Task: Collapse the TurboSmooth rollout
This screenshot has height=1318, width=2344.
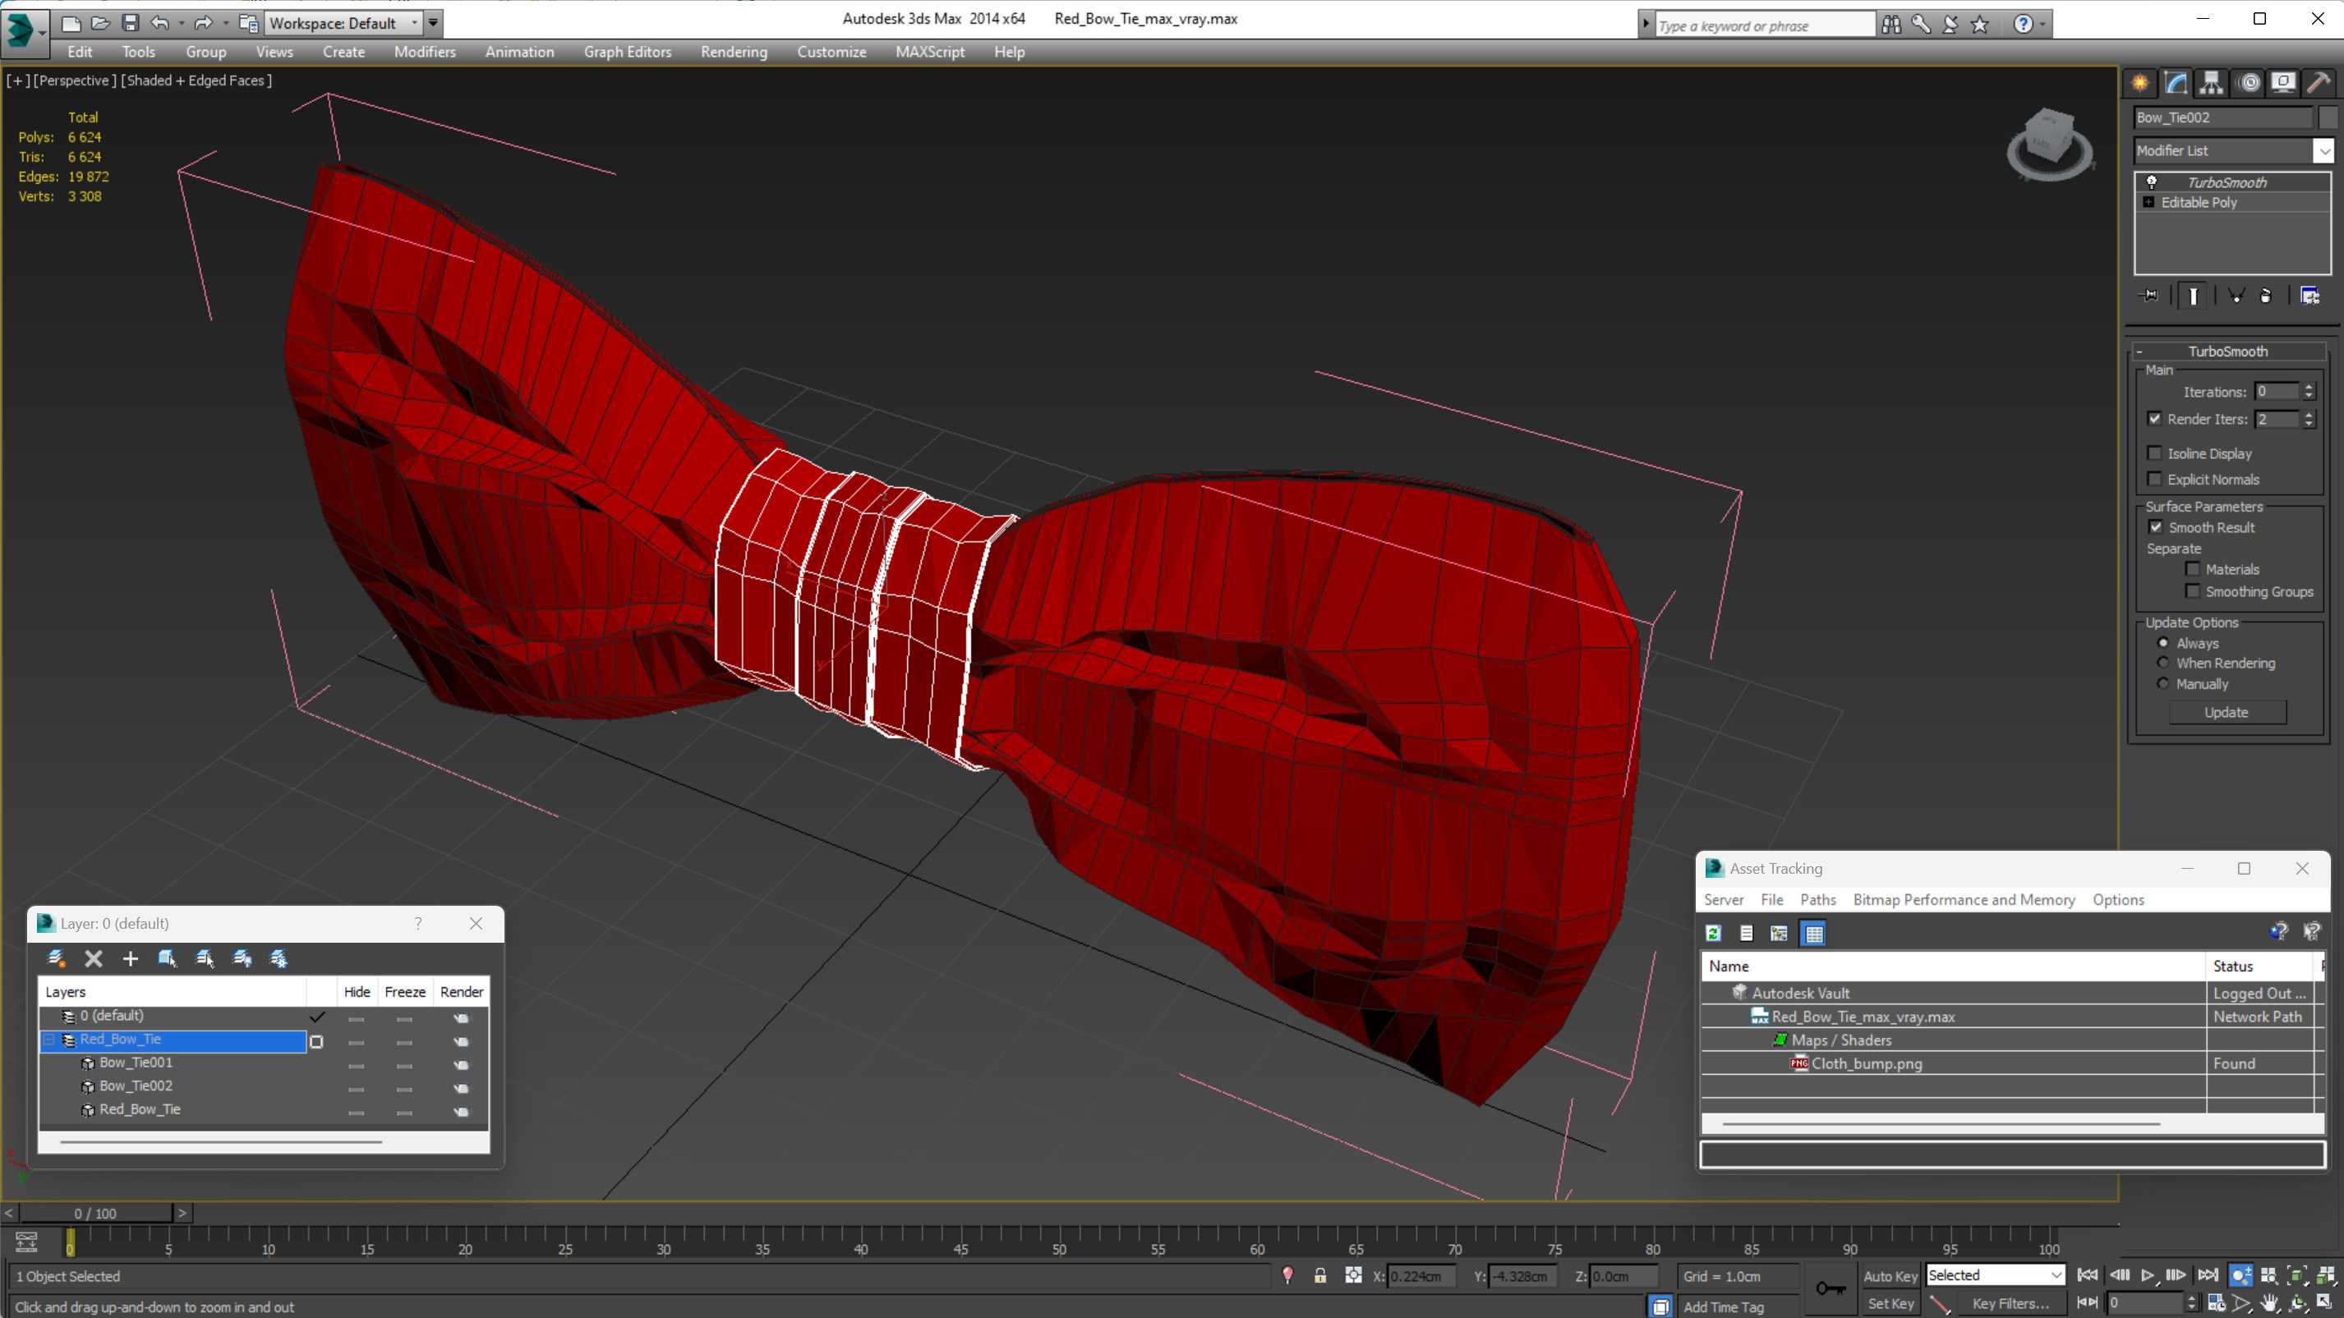Action: click(2139, 351)
